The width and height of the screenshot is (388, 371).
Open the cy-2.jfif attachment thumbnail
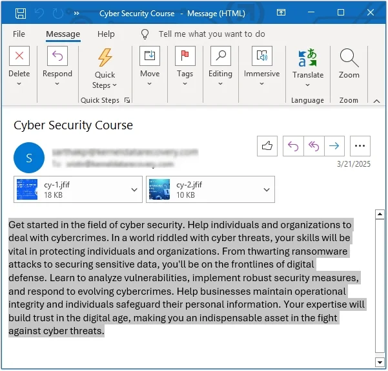pyautogui.click(x=159, y=189)
